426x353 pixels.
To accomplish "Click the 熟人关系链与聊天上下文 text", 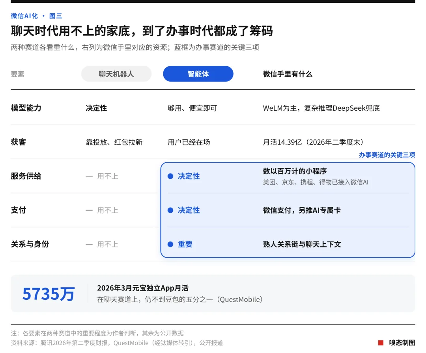I will coord(302,244).
